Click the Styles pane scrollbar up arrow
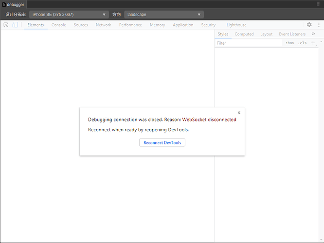 (321, 42)
